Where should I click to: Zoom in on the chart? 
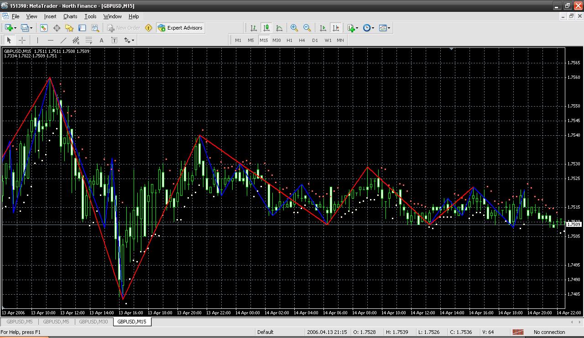294,28
